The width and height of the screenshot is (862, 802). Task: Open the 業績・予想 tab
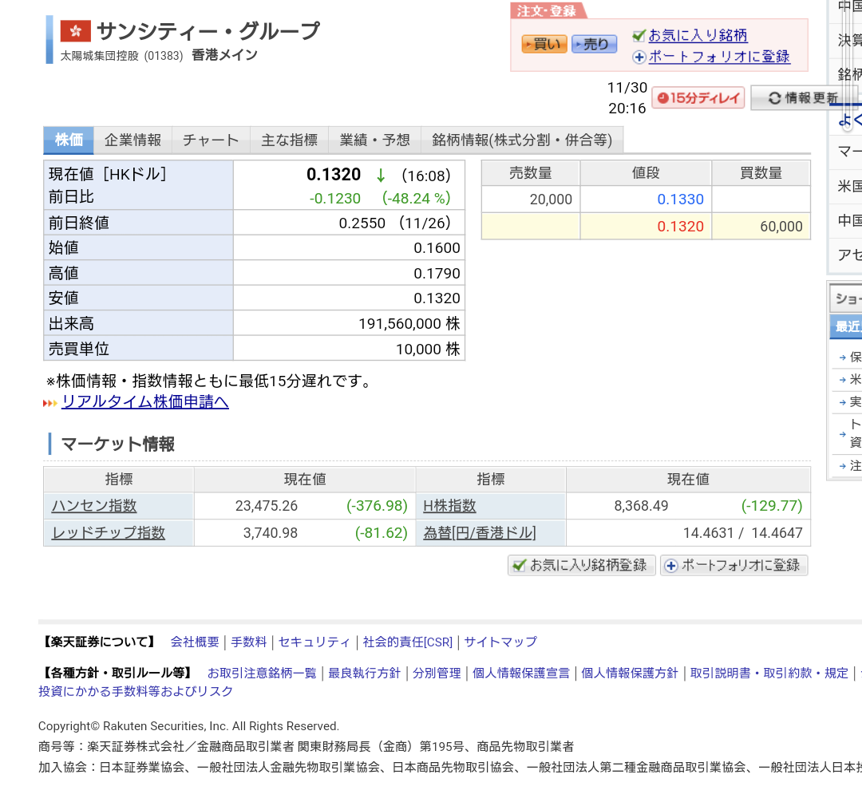pos(375,140)
